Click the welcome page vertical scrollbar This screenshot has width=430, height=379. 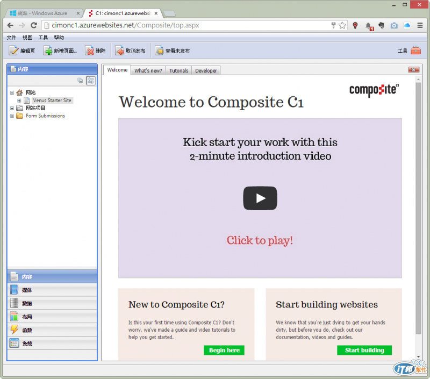pos(418,209)
